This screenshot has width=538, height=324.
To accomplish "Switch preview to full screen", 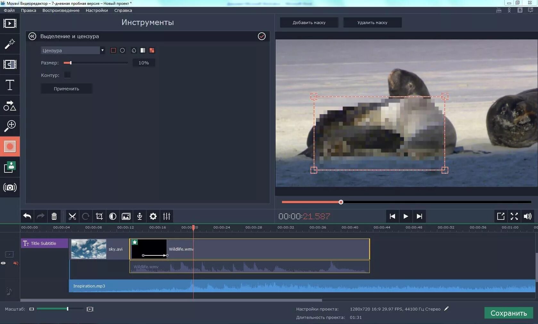I will click(514, 216).
